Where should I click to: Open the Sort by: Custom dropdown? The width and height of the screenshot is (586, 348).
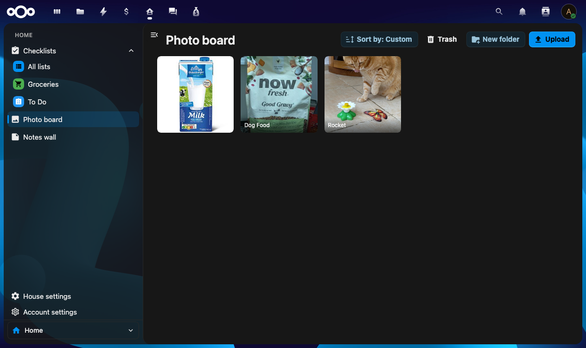point(379,39)
